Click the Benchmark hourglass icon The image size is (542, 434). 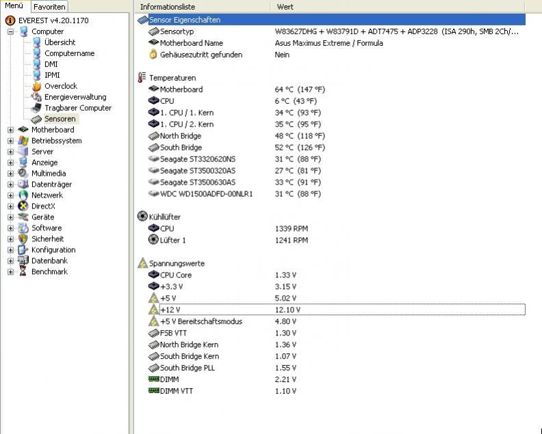(23, 271)
